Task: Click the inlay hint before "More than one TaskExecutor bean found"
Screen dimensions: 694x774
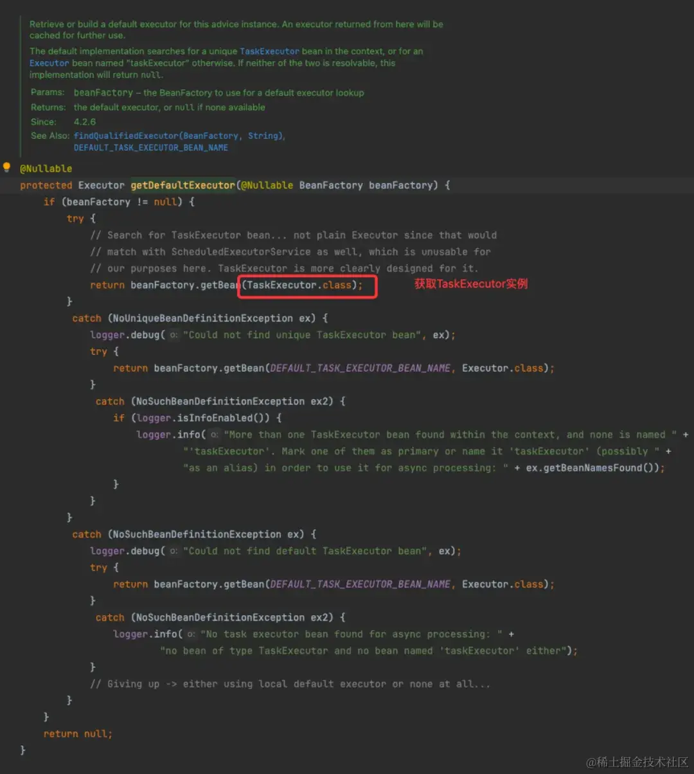Action: (214, 435)
